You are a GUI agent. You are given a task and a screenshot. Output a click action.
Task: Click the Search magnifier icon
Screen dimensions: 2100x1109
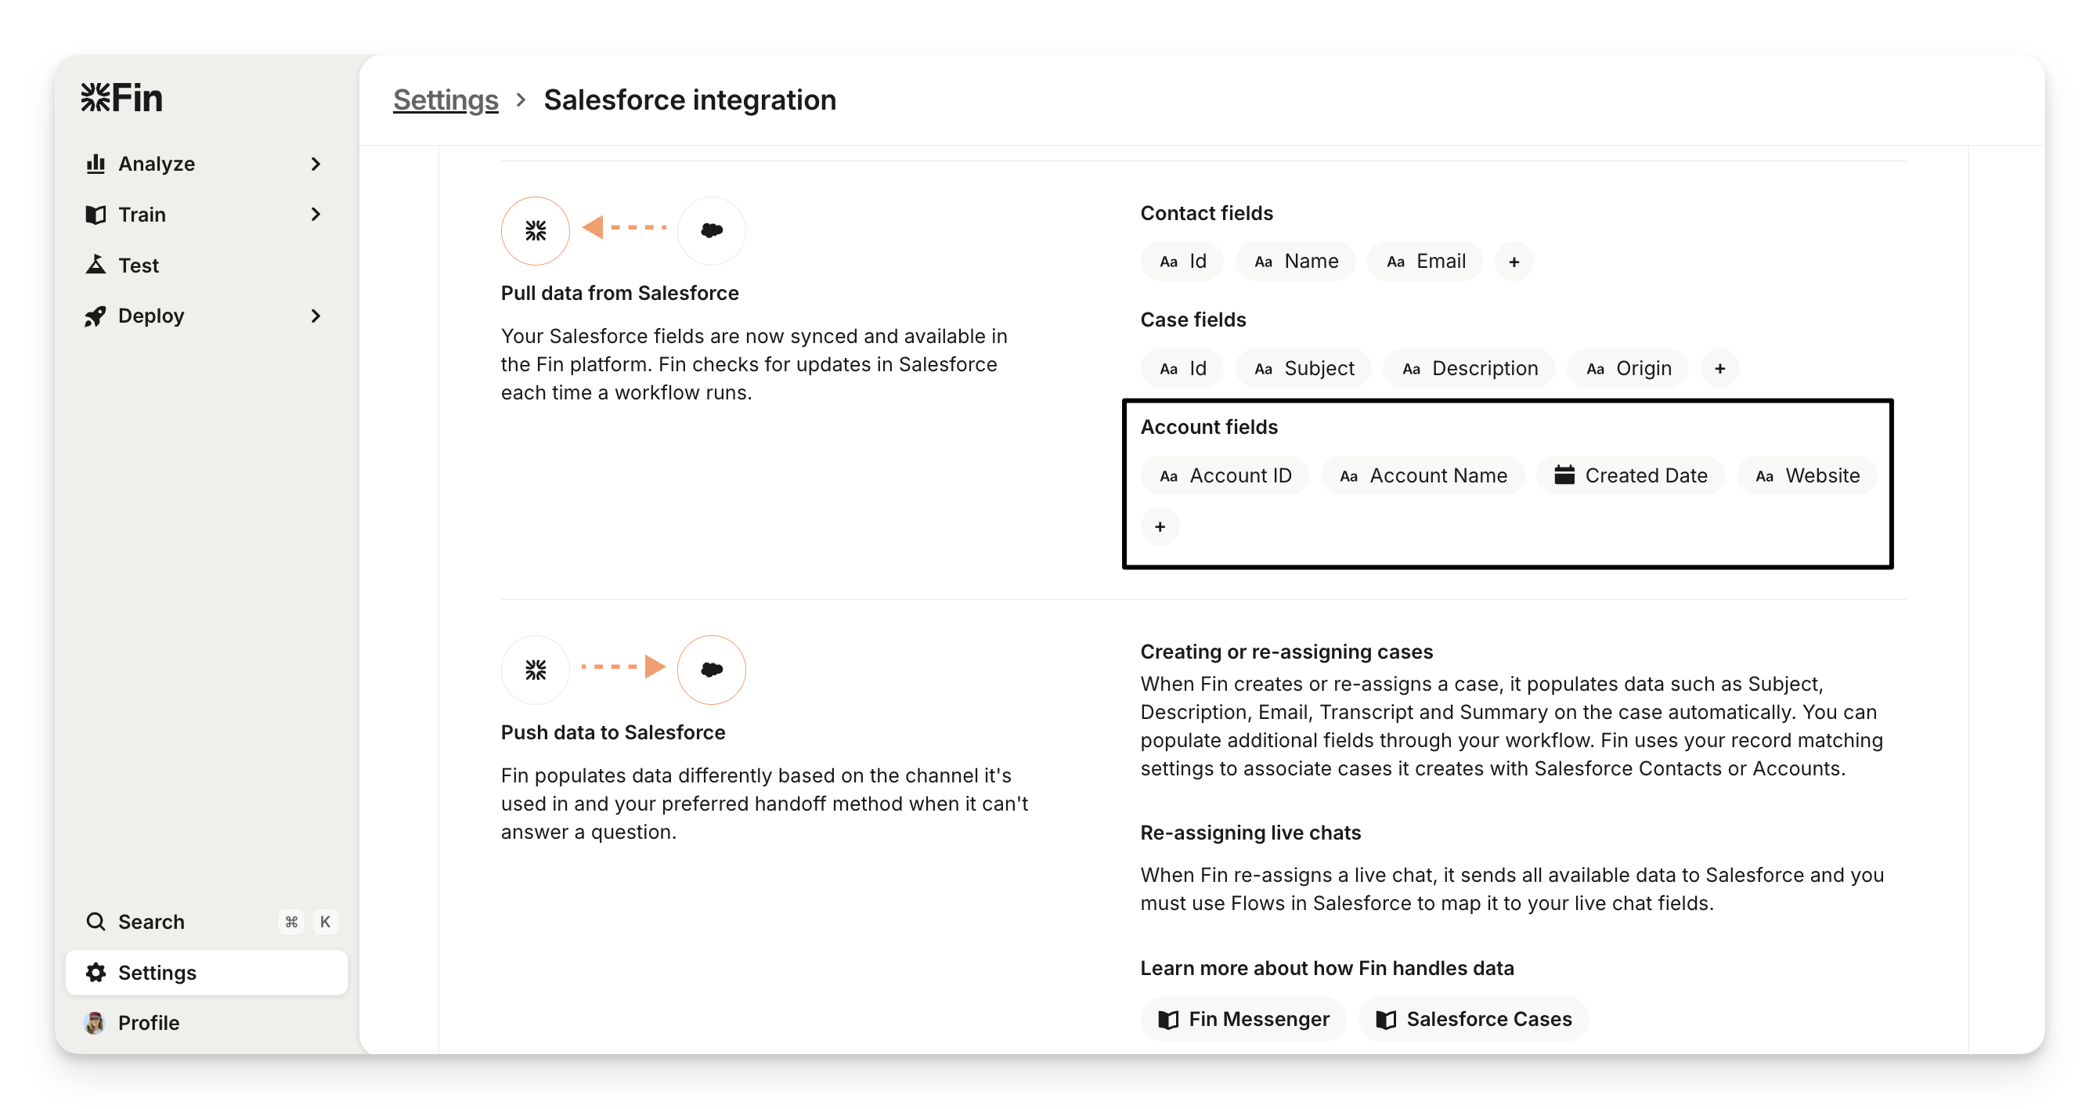[96, 922]
